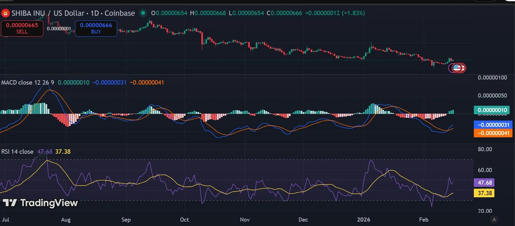The image size is (515, 226).
Task: Click the 80.00 level on RSI scale
Action: pyautogui.click(x=485, y=149)
